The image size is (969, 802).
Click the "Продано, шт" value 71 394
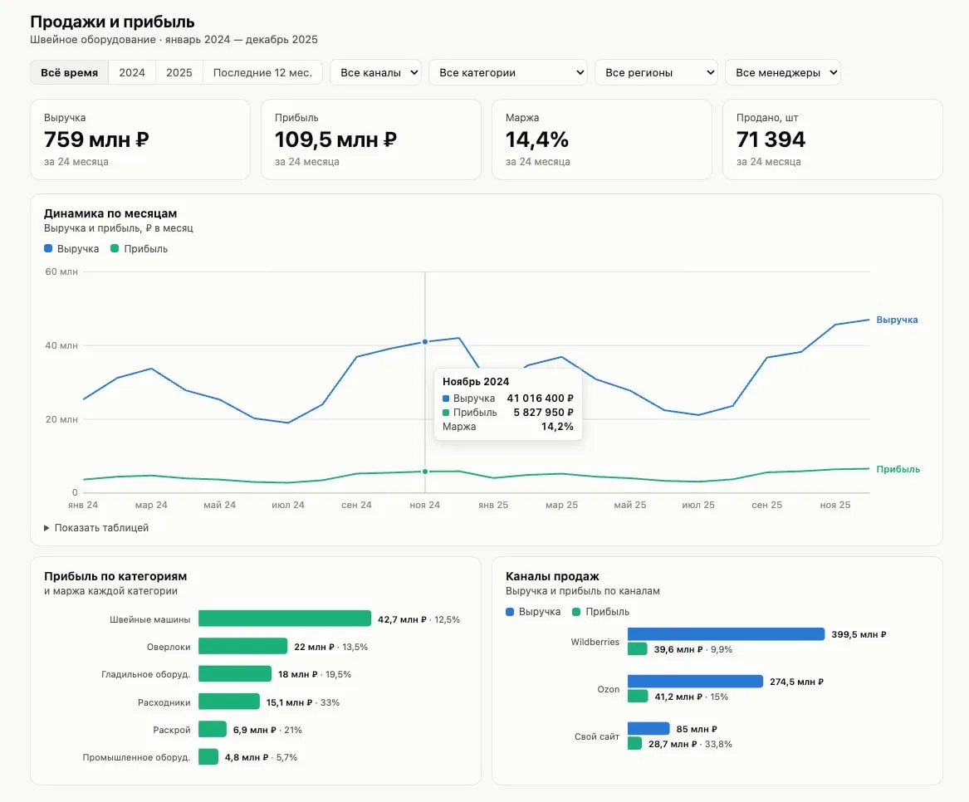771,139
